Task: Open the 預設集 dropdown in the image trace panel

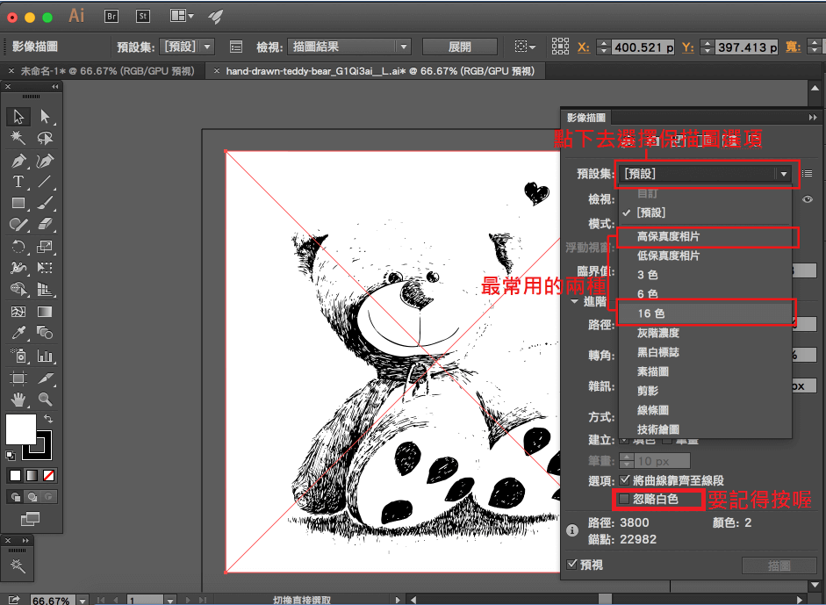Action: click(706, 174)
